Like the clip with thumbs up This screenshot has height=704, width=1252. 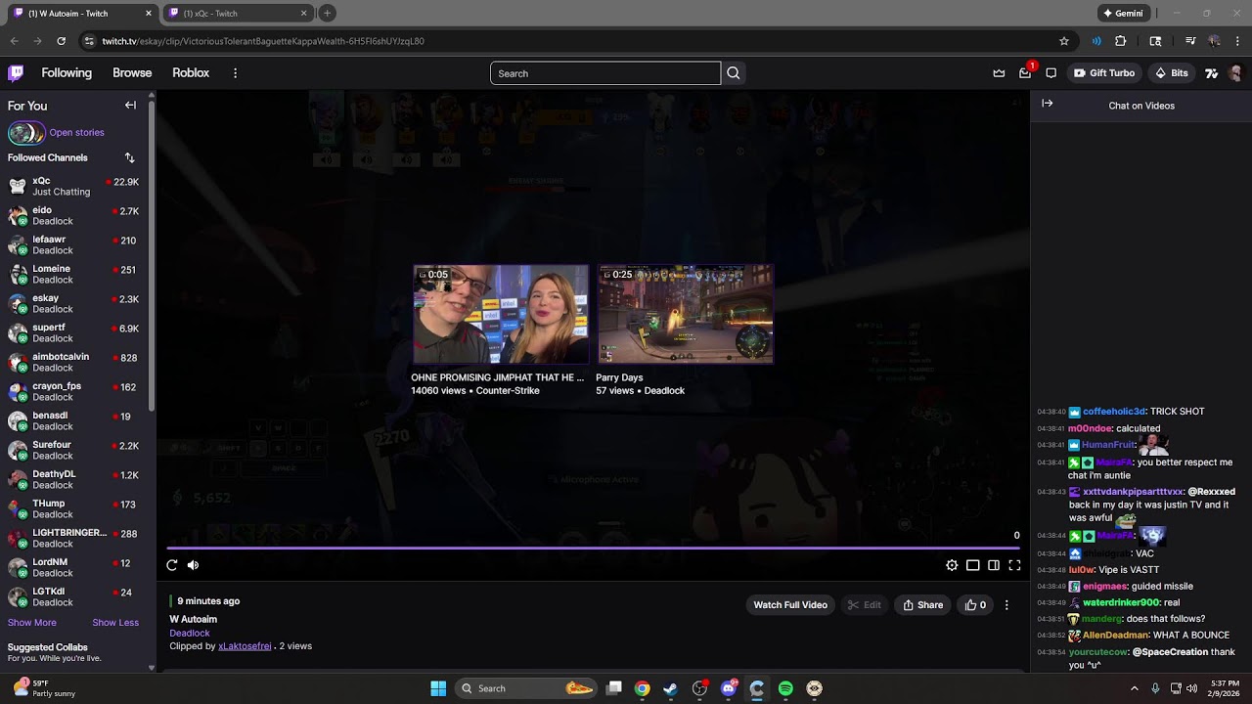(x=976, y=605)
